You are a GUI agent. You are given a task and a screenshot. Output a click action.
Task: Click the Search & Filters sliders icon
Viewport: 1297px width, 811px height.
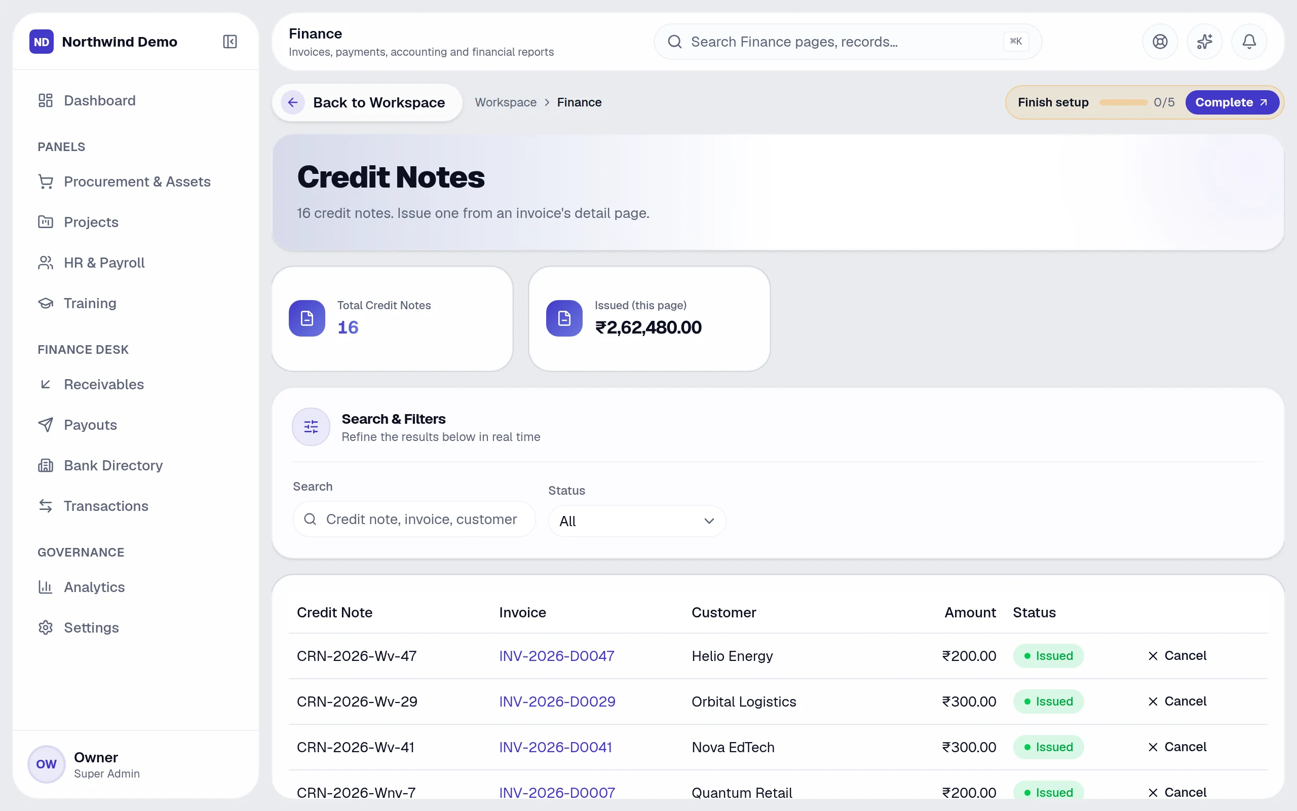(311, 427)
